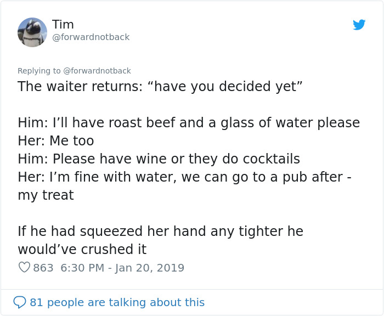Click the line starting "Him: I'll have roast beef"

pos(189,122)
